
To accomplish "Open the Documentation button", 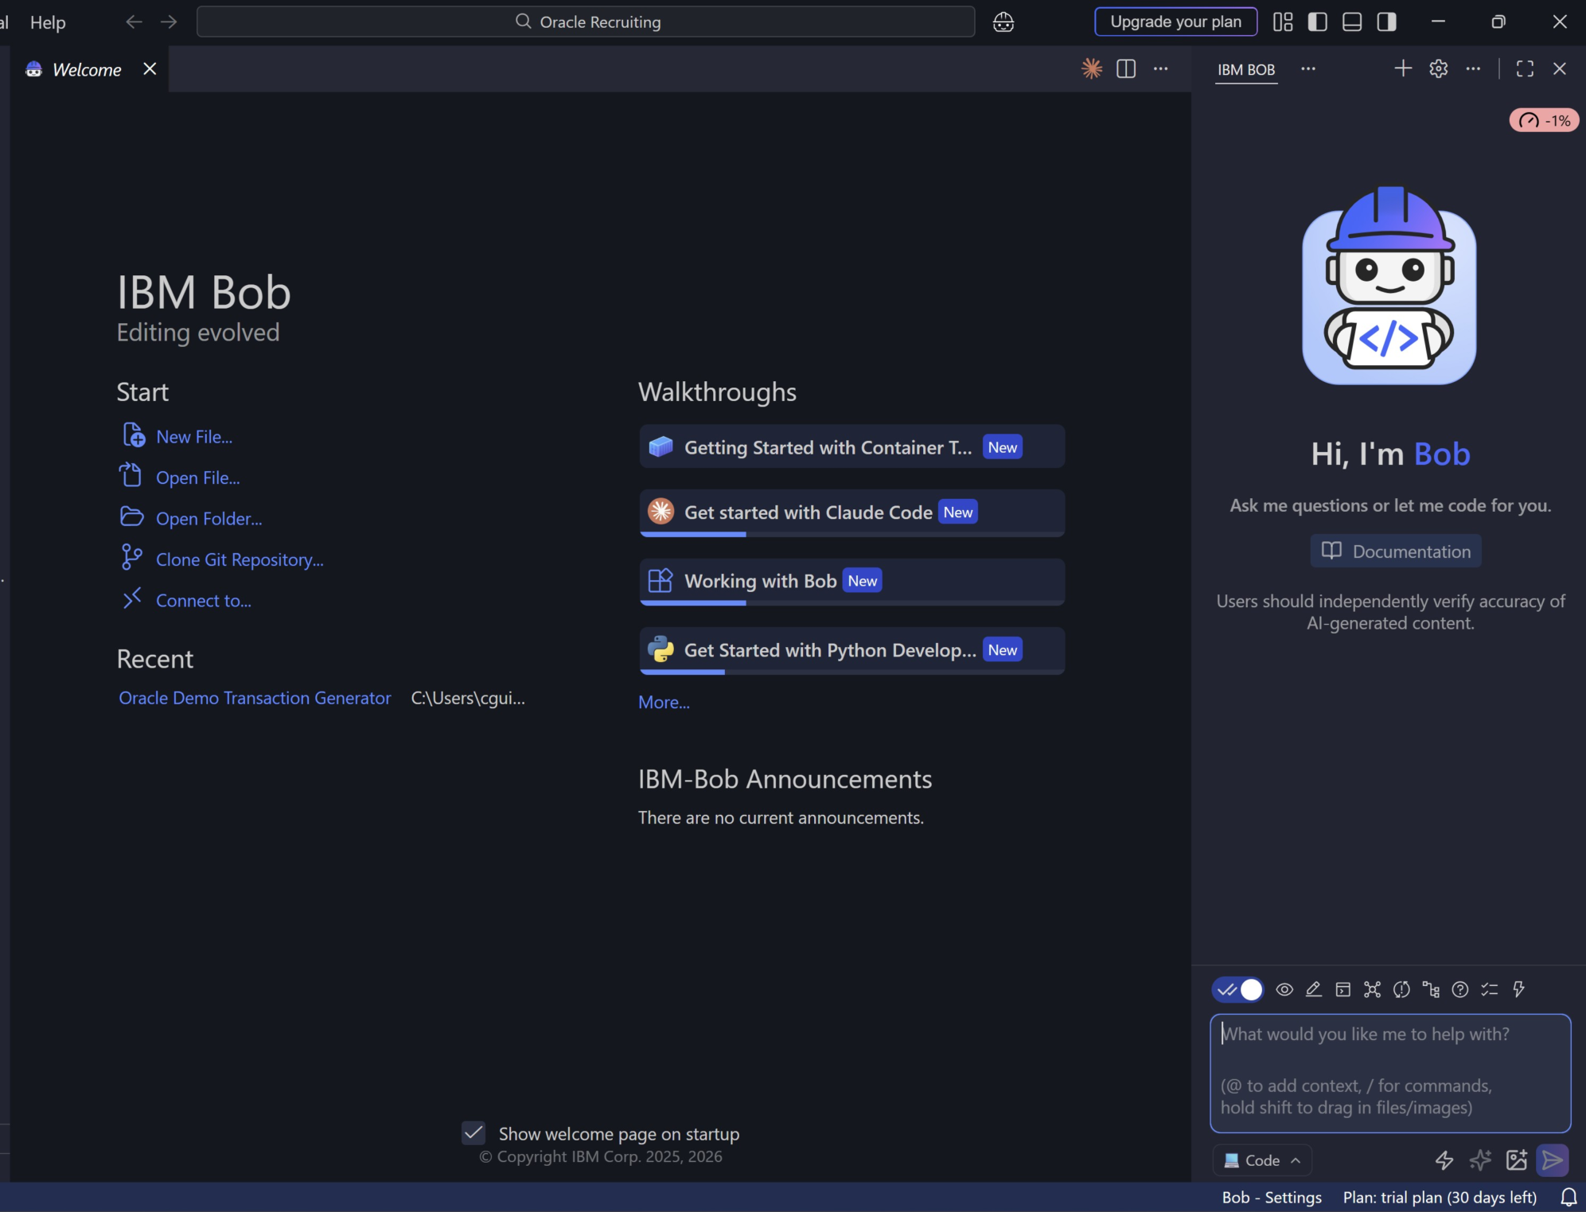I will coord(1396,551).
